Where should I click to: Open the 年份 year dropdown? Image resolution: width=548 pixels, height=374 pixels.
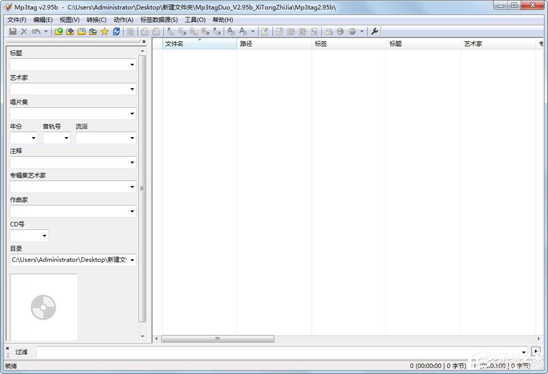pyautogui.click(x=34, y=138)
